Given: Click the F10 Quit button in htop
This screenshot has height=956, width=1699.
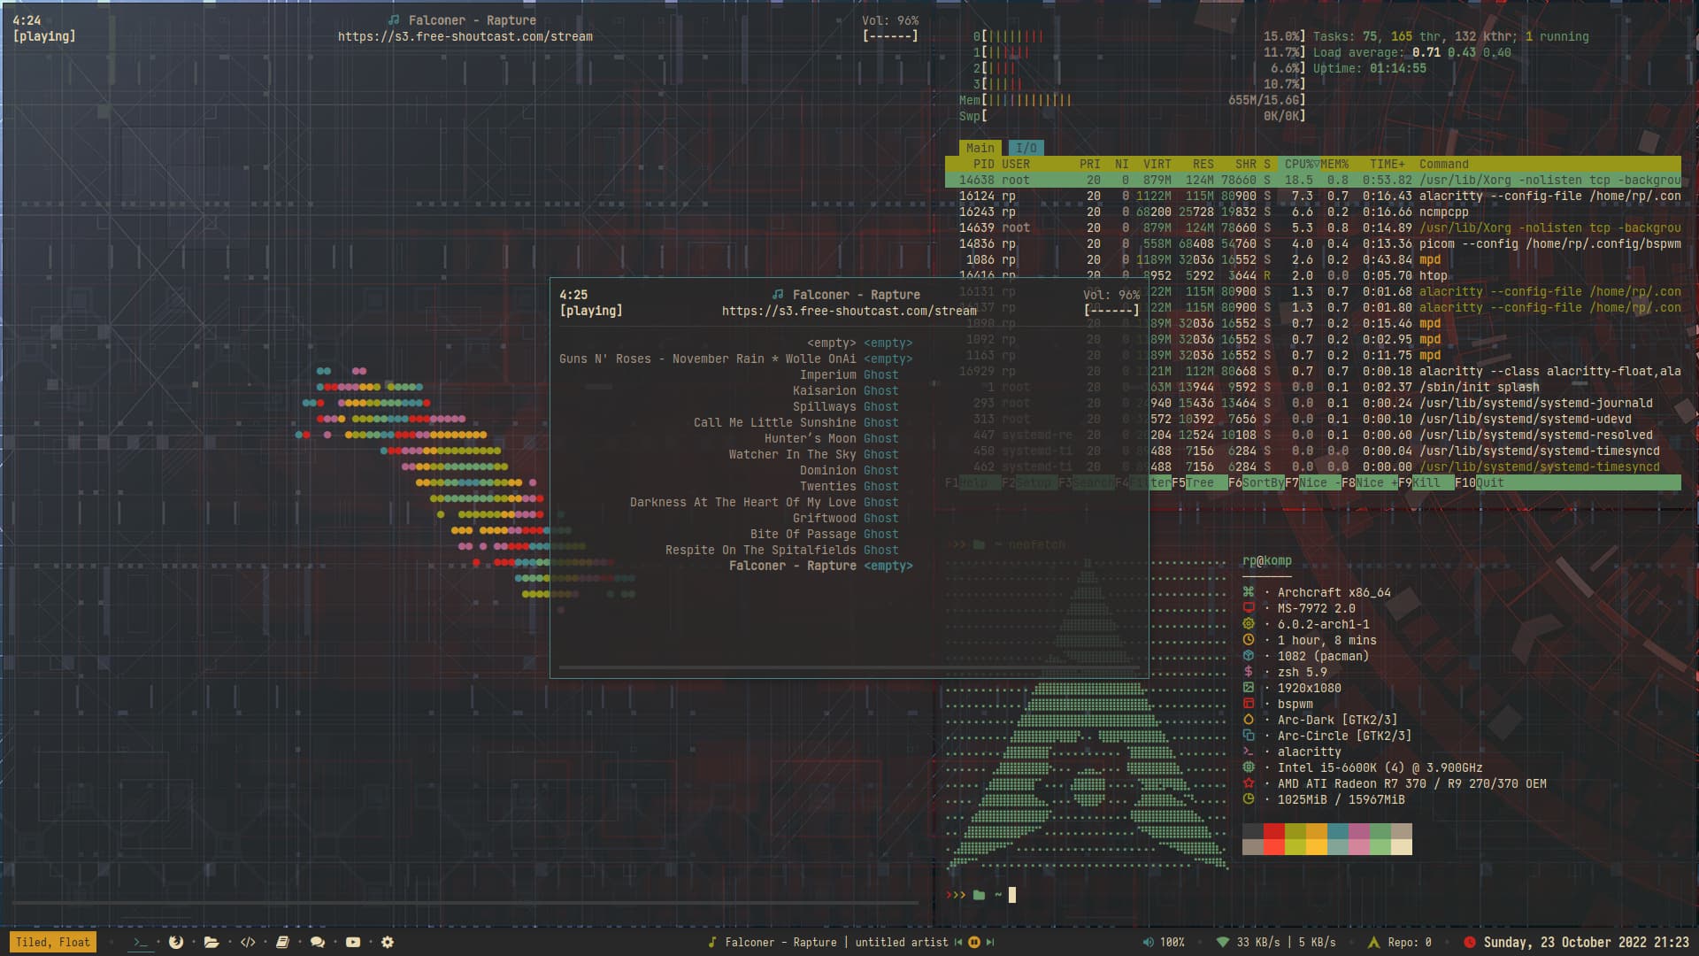Looking at the screenshot, I should coord(1479,482).
